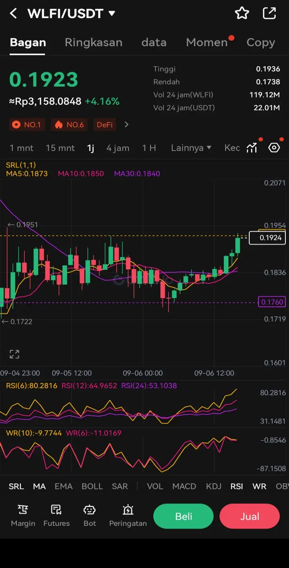Viewport: 289px width, 568px height.
Task: Tap the current price label 0.1924
Action: 268,238
